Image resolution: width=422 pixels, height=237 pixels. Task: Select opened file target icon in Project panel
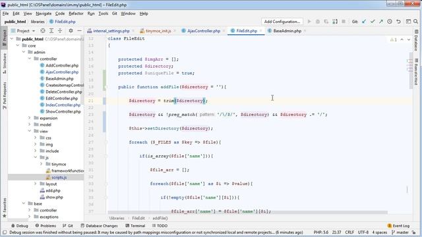(x=42, y=31)
